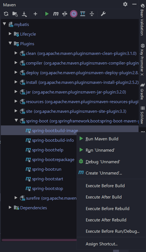Screen dimensions: 146x252
Task: Show dependencies diagram toolbar icon
Action: 83,14
